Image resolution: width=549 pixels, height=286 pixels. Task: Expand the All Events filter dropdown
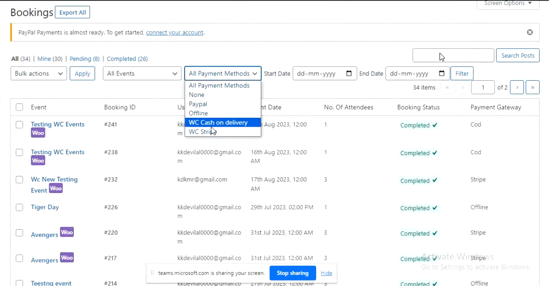point(142,74)
